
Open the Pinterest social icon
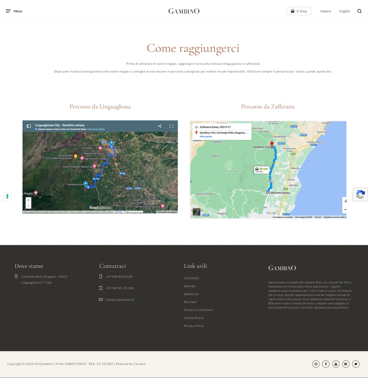click(346, 364)
